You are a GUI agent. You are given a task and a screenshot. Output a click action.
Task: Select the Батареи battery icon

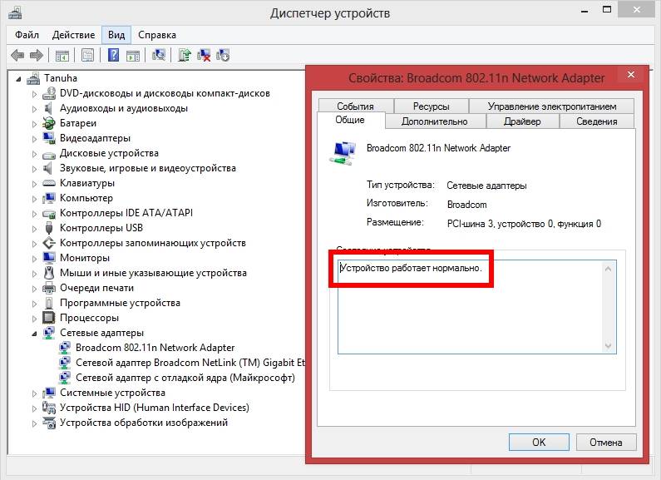coord(49,123)
